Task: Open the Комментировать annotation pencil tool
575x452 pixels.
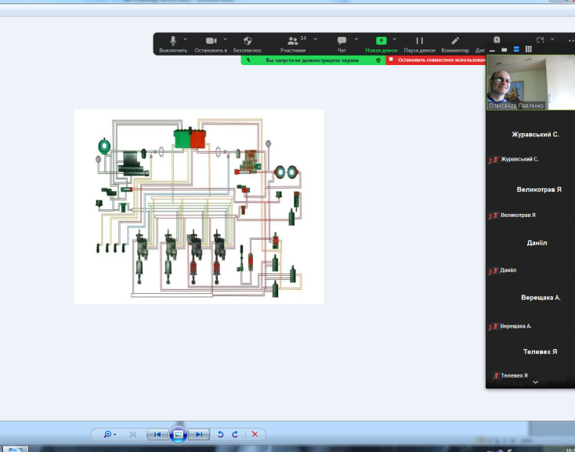Action: pos(455,44)
